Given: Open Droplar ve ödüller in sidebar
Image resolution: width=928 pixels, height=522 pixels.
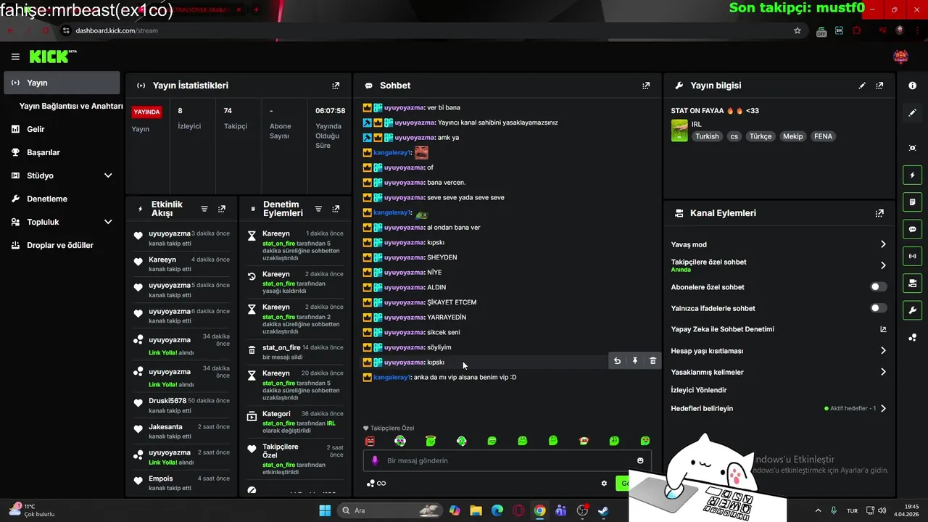Looking at the screenshot, I should (x=62, y=245).
